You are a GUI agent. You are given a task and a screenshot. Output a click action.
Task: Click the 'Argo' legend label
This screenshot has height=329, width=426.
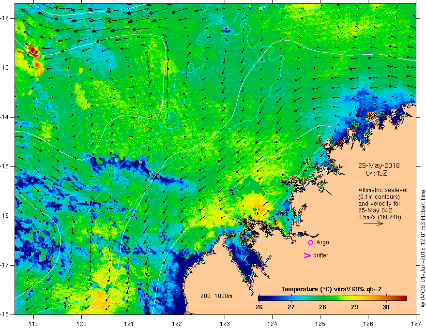[322, 242]
